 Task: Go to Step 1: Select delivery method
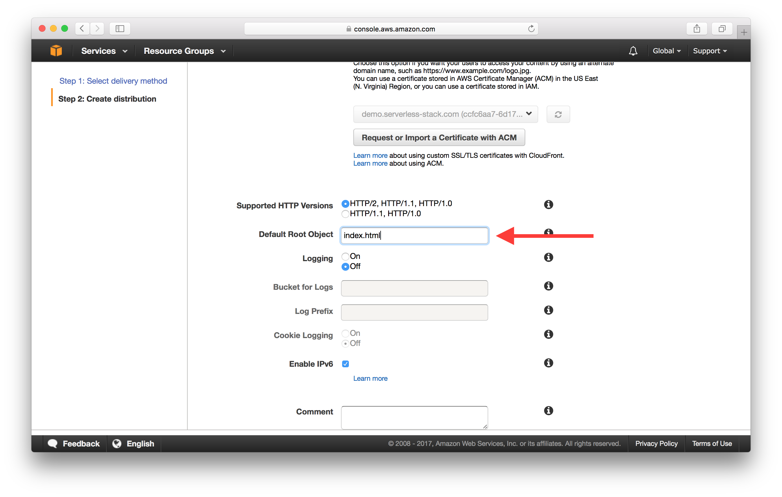(113, 81)
